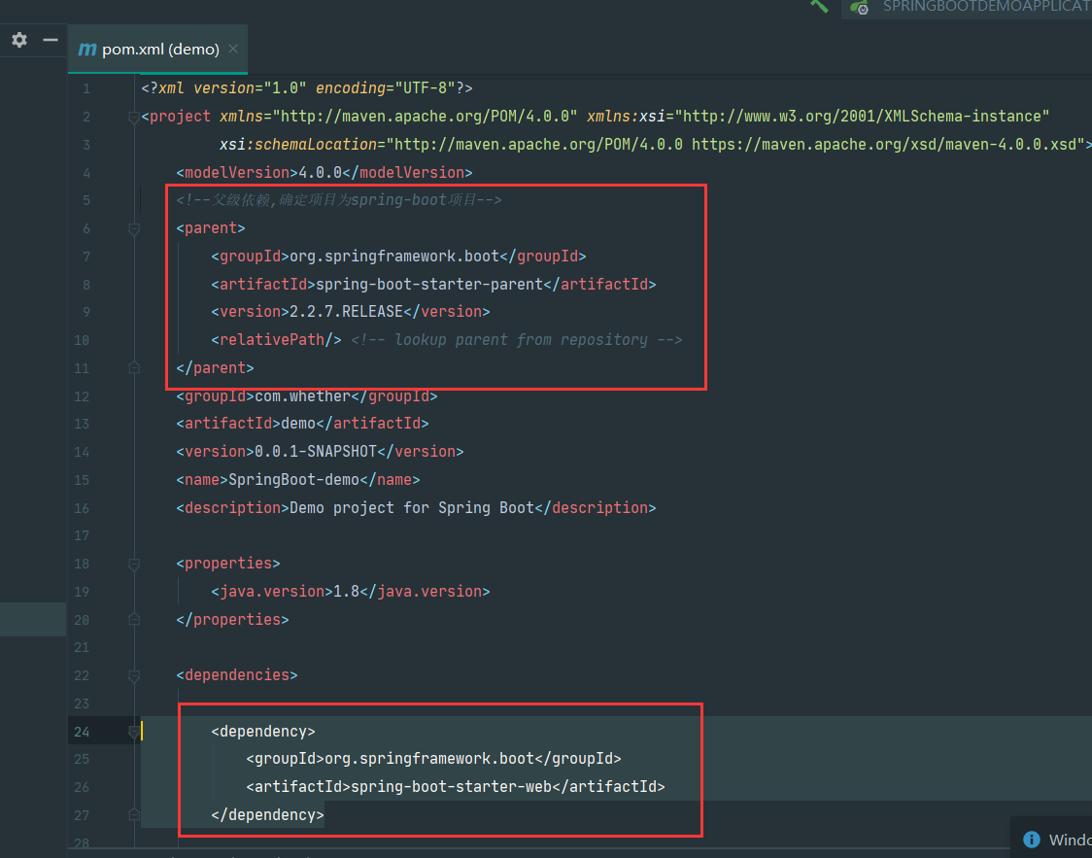
Task: Click the opening dependencies tag text
Action: [x=237, y=675]
